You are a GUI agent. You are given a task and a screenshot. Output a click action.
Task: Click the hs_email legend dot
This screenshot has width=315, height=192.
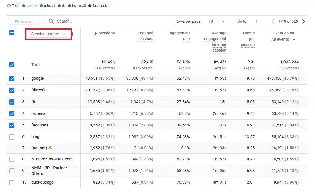click(69, 6)
